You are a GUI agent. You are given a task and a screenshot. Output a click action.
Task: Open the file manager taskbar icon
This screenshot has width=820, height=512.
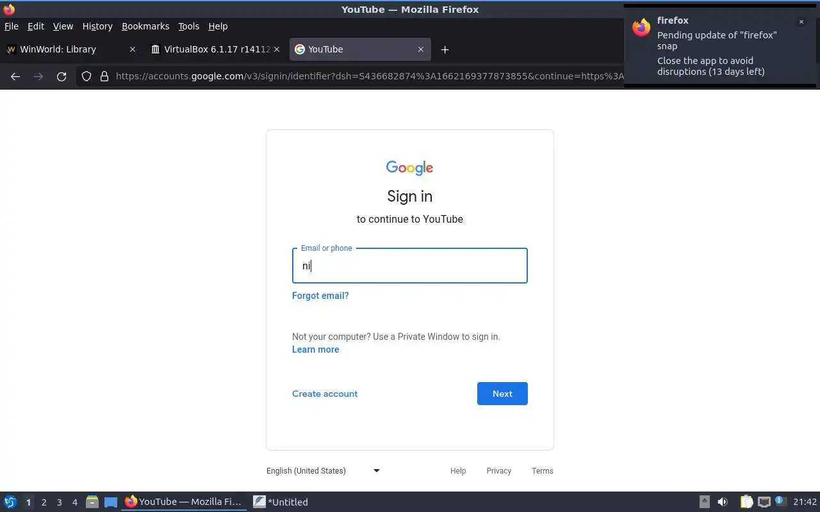click(x=92, y=502)
